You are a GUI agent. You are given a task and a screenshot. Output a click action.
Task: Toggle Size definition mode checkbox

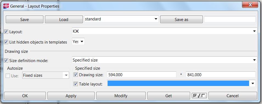6,60
